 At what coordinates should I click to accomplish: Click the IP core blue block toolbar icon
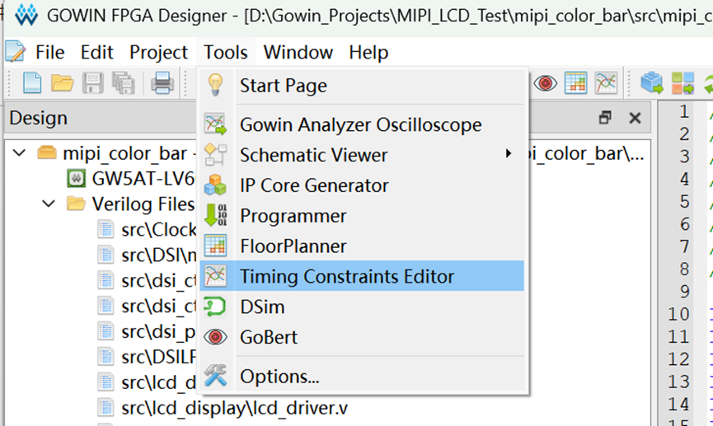tap(652, 83)
